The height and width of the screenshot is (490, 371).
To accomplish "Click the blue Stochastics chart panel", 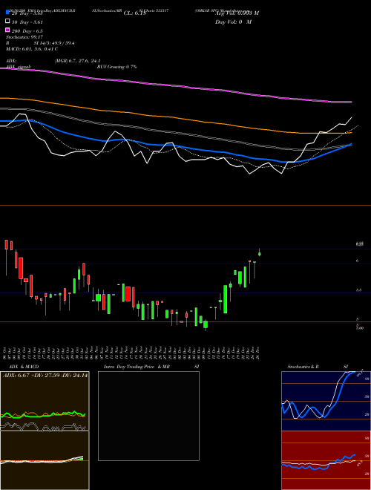I will coord(326,401).
